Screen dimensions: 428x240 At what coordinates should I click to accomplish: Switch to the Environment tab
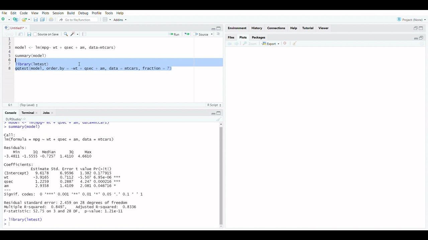coord(237,28)
